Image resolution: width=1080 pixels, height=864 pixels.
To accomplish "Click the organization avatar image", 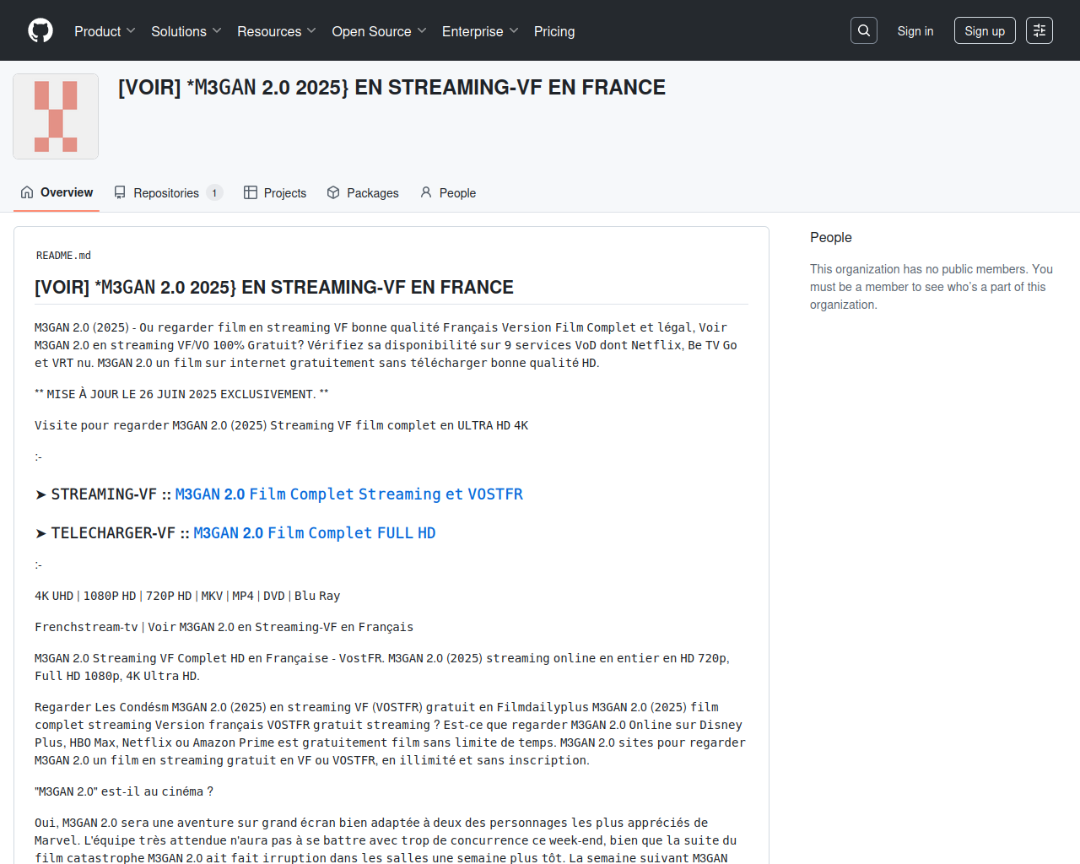I will [56, 116].
